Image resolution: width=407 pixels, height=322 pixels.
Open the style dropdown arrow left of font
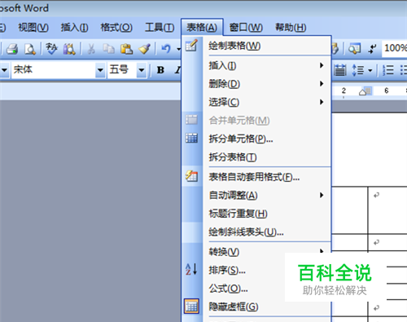(x=4, y=70)
